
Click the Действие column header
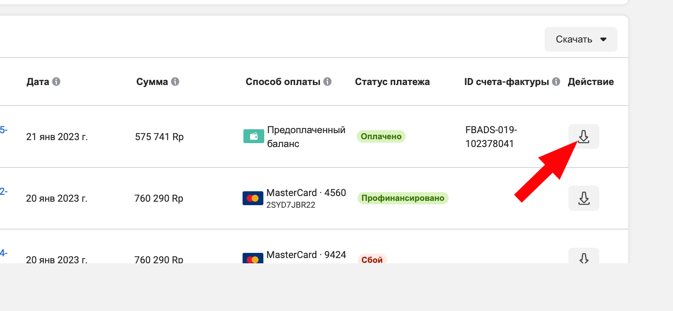coord(591,82)
